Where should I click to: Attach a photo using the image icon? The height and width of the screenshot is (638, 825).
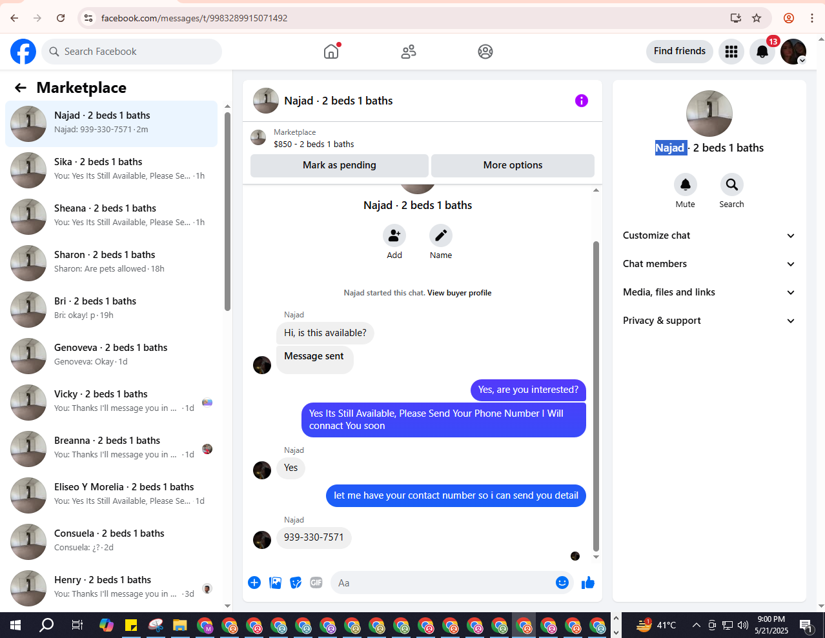[275, 583]
